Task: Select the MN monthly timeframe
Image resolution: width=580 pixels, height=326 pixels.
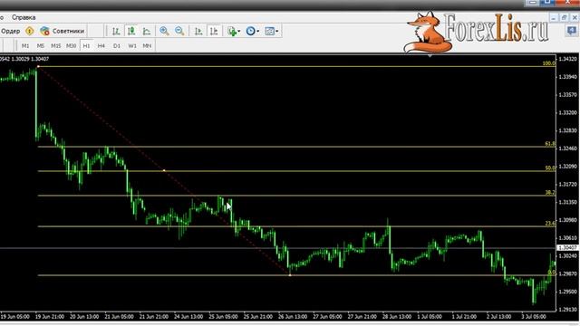Action: (147, 46)
